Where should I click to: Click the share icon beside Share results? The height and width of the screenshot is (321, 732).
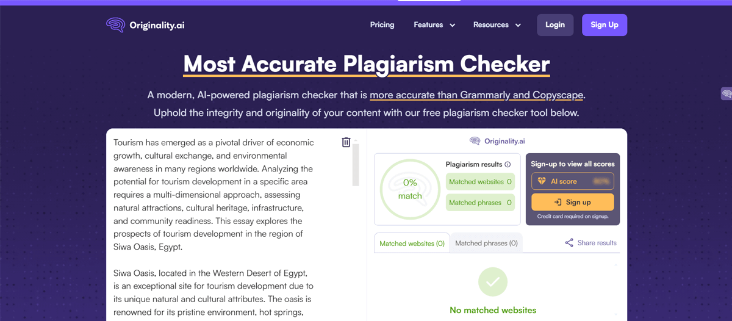pos(569,243)
